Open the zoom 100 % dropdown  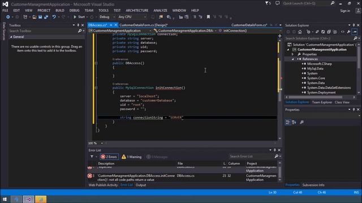point(102,143)
